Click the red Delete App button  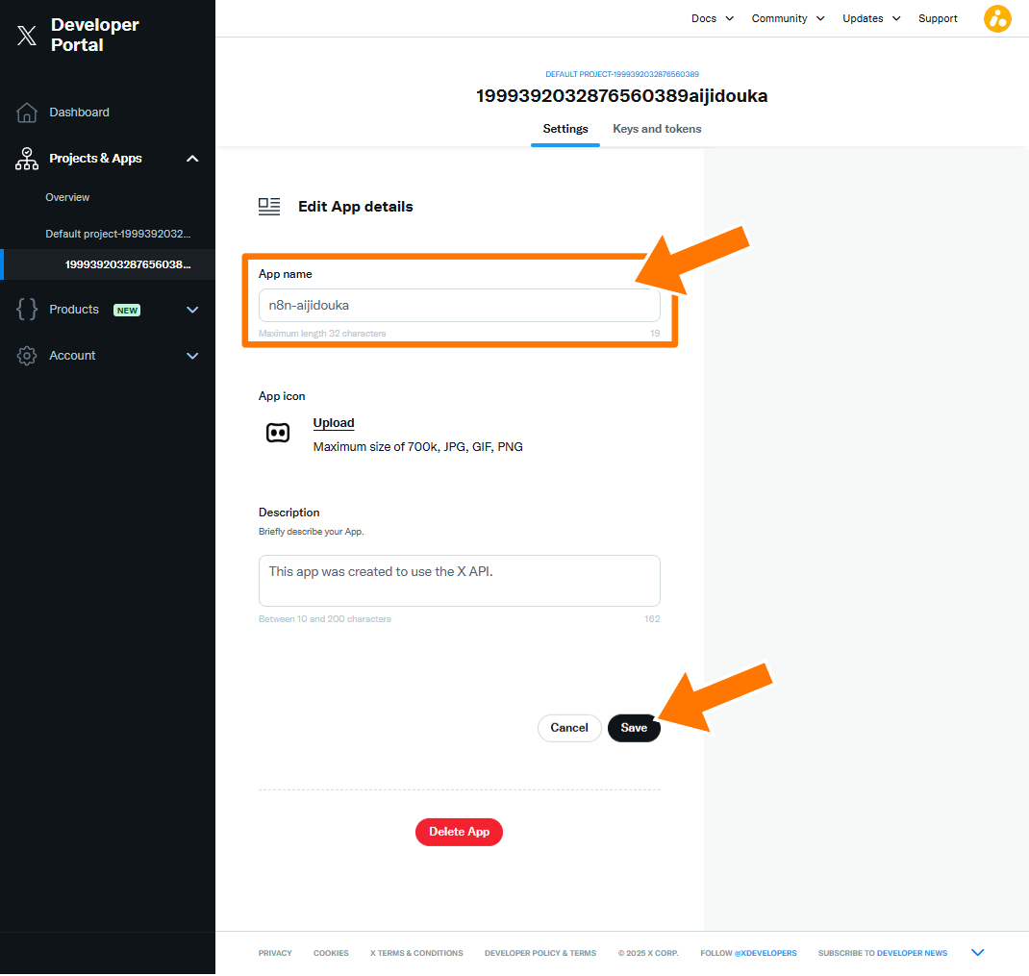click(459, 832)
